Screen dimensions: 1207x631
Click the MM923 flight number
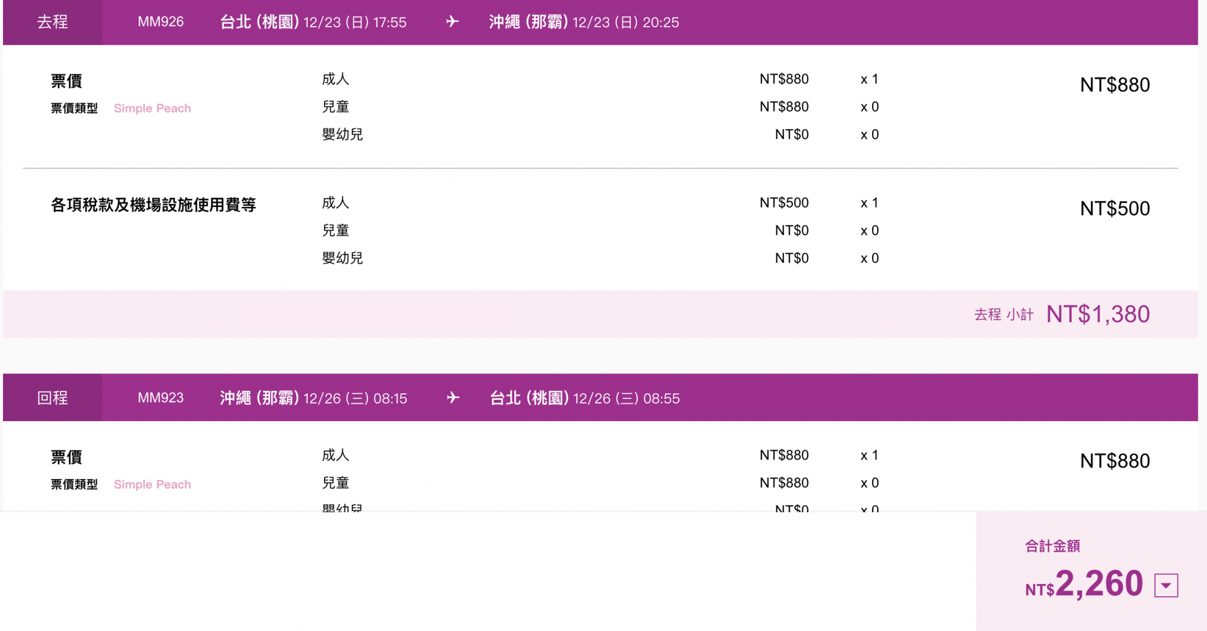[161, 398]
